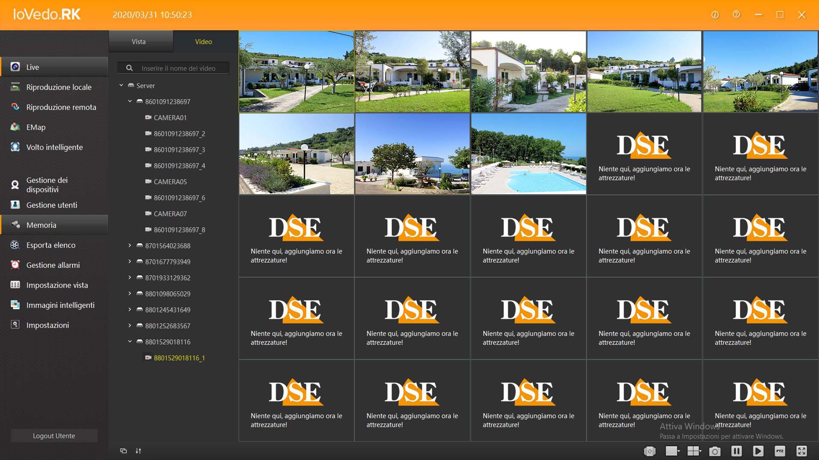819x460 pixels.
Task: Select CAMERA05 in the device tree
Action: [x=170, y=181]
